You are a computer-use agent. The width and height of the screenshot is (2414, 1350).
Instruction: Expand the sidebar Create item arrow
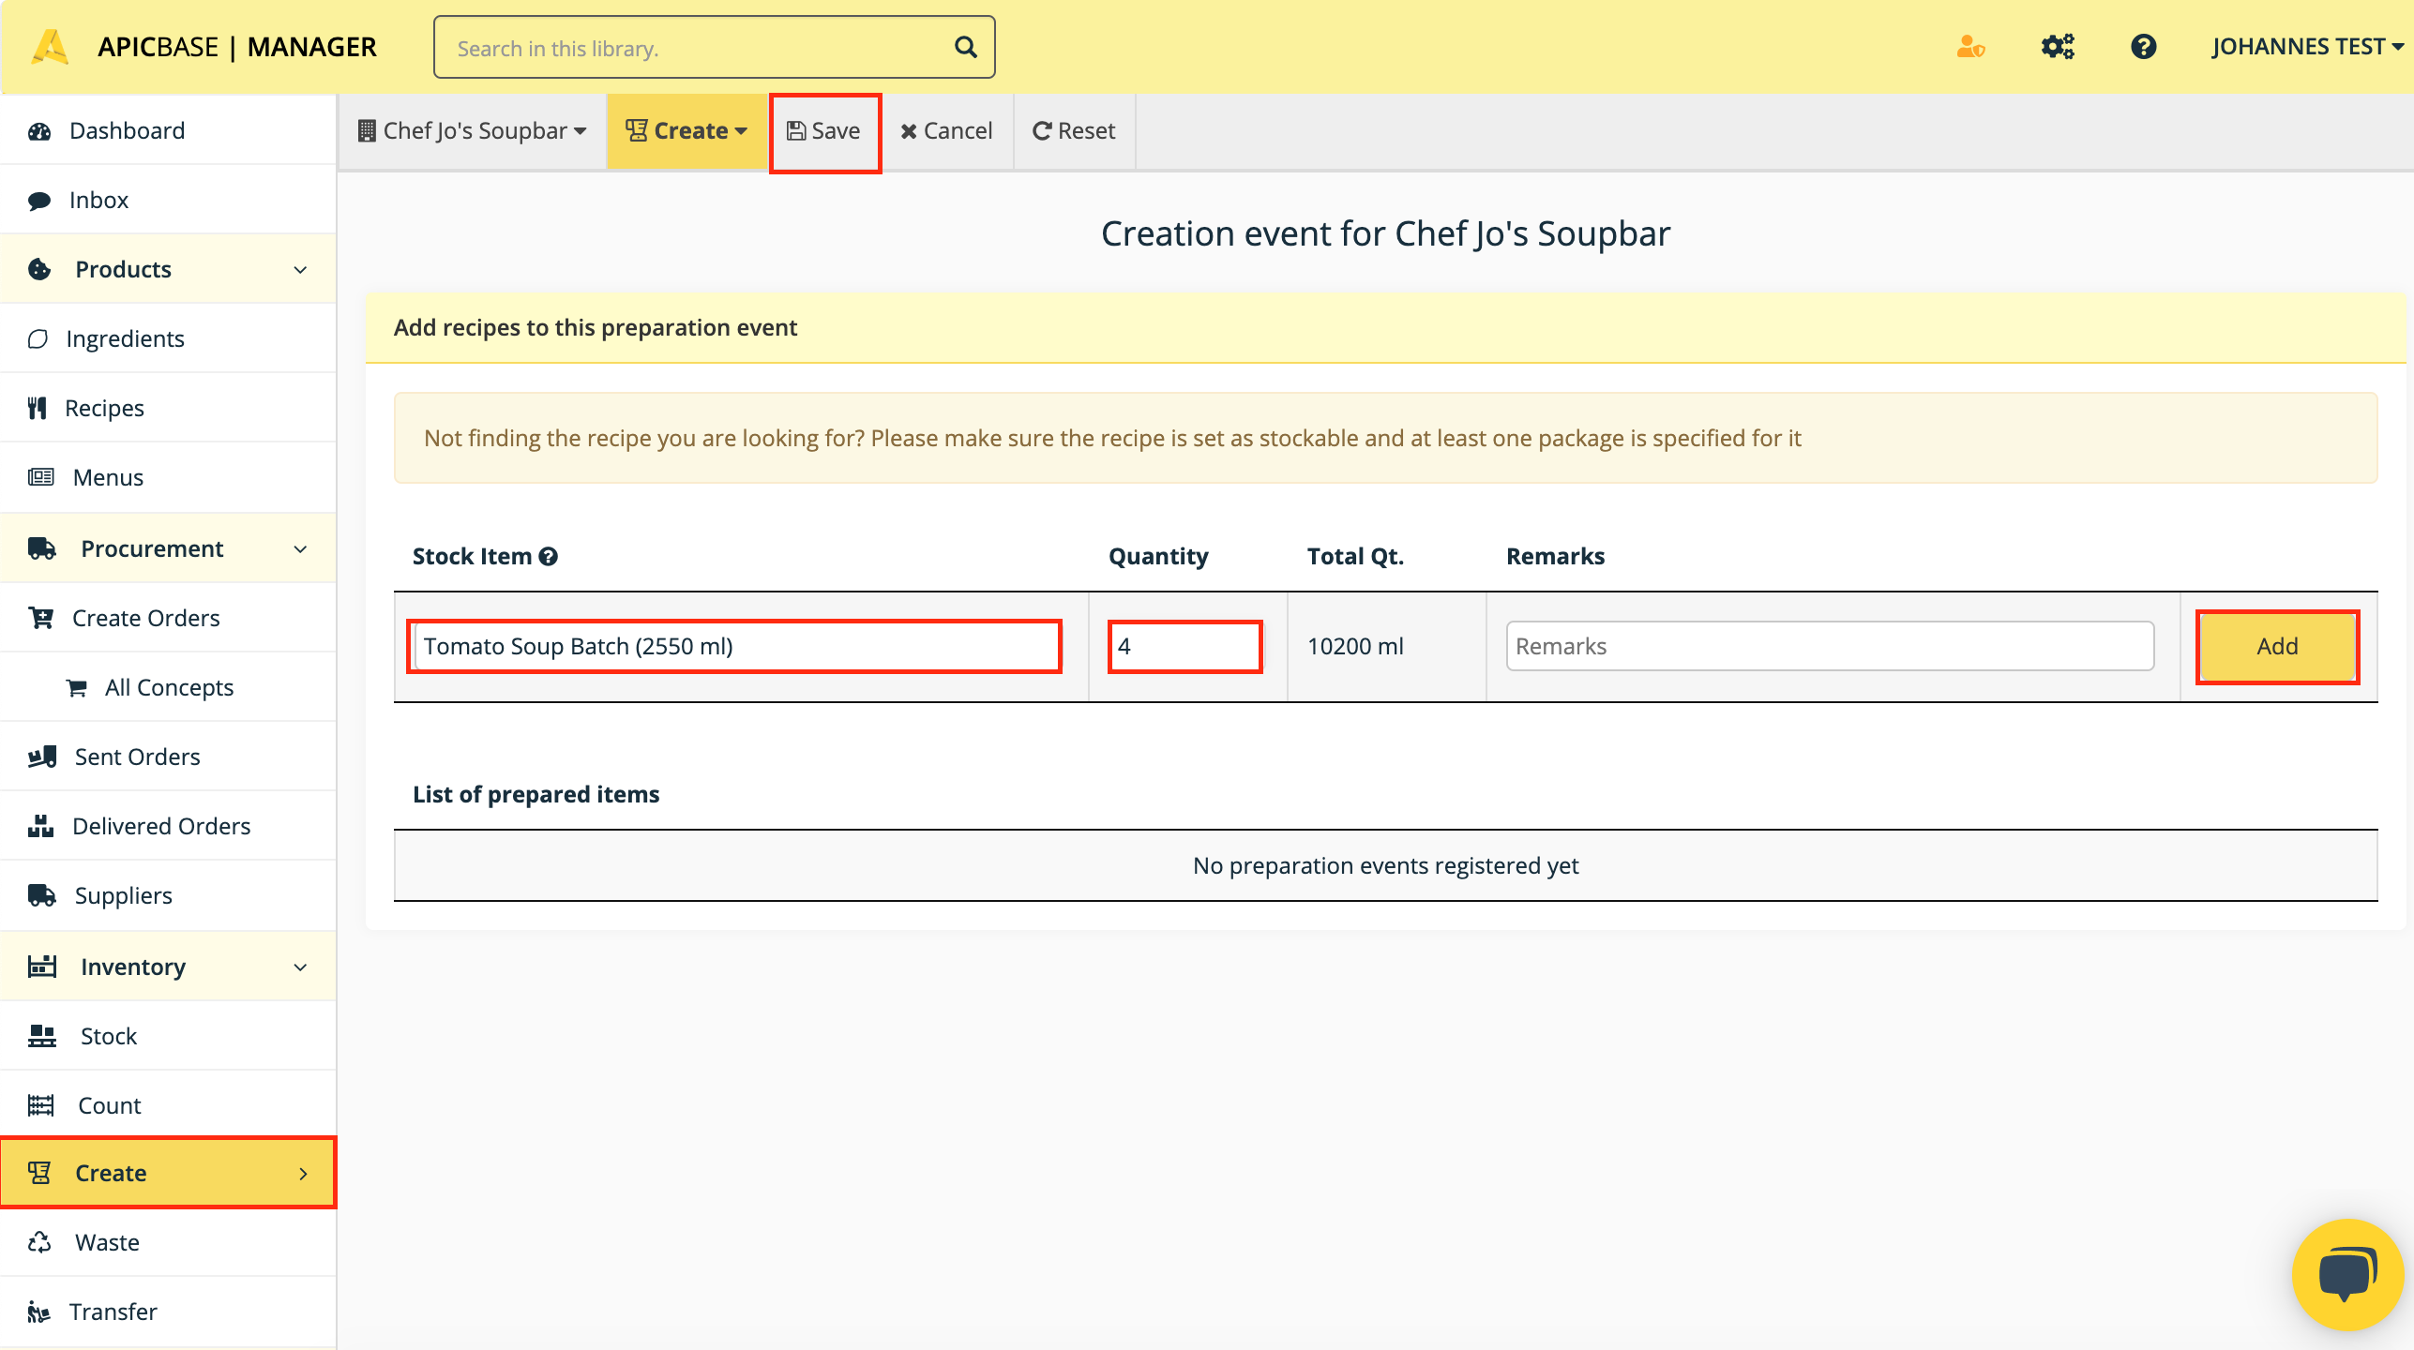(303, 1174)
